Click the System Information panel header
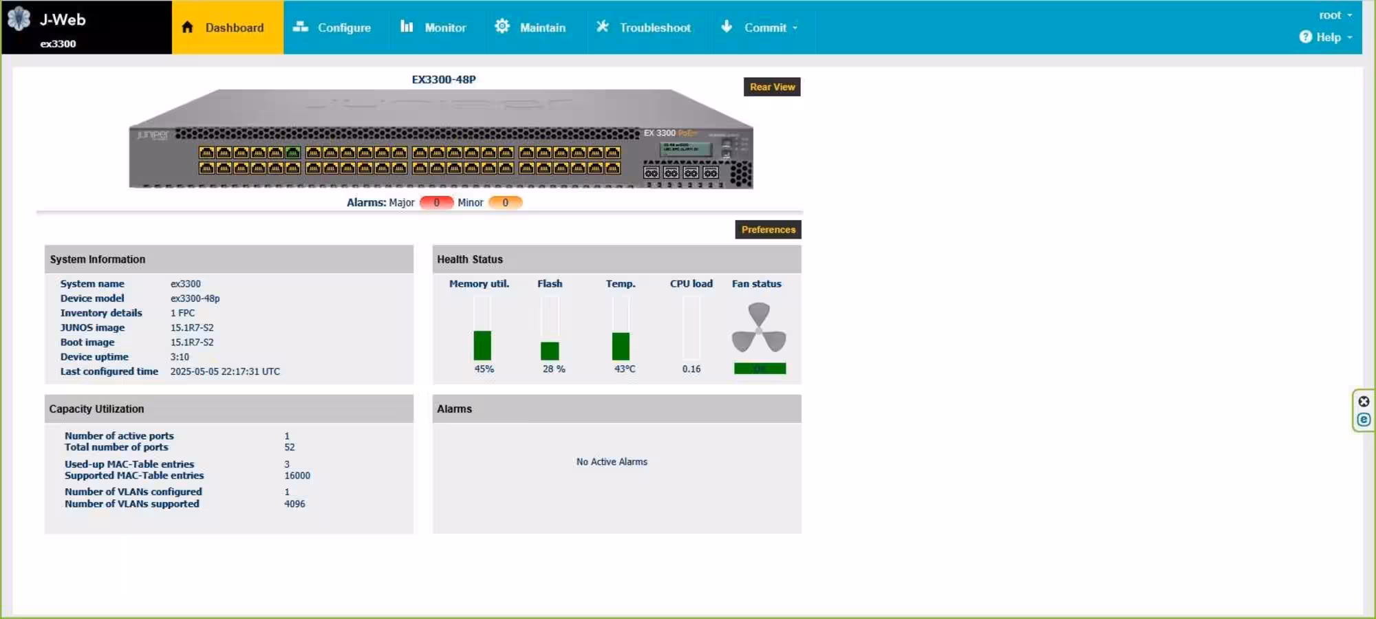This screenshot has height=619, width=1376. pyautogui.click(x=229, y=259)
